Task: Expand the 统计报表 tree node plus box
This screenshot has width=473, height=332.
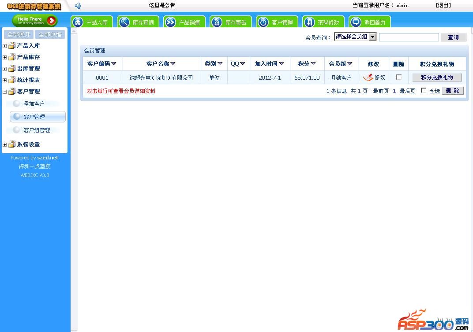Action: click(4, 81)
